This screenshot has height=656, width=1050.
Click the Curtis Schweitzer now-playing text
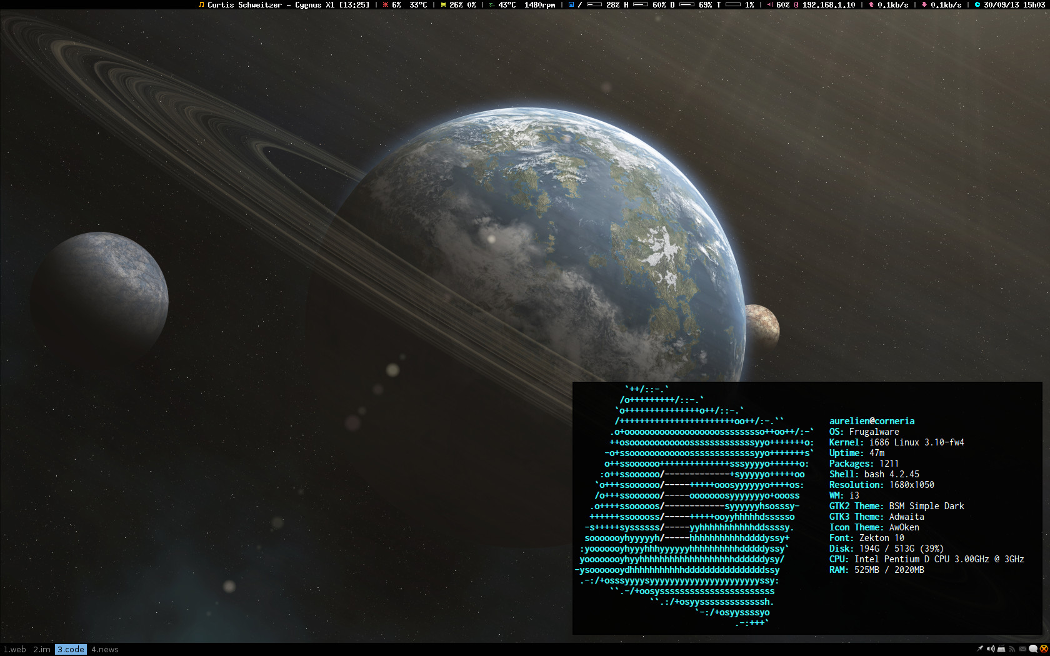[x=288, y=4]
